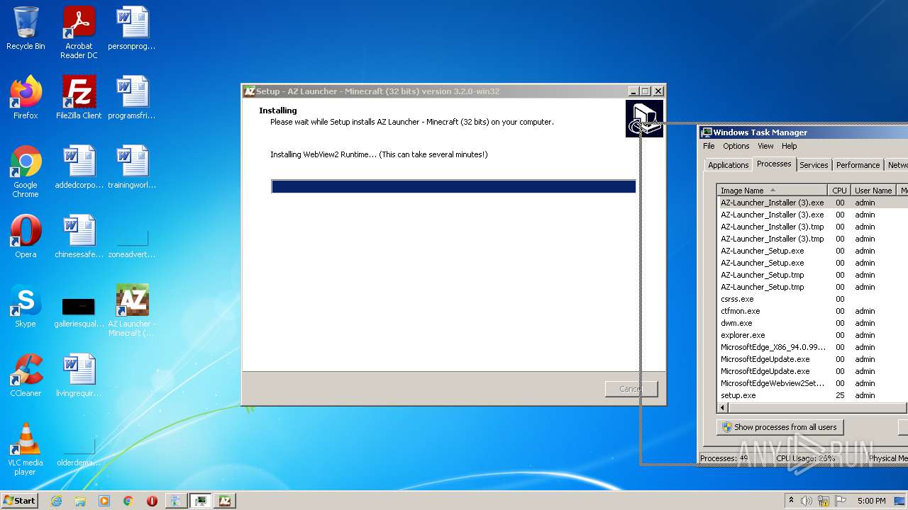The width and height of the screenshot is (908, 510).
Task: Open Chrome from the taskbar
Action: (x=128, y=501)
